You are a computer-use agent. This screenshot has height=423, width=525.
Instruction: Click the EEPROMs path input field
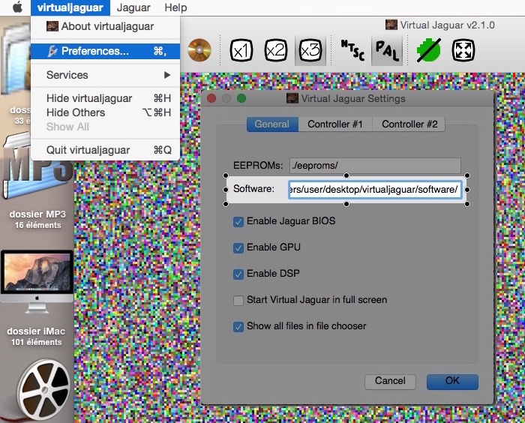click(x=374, y=165)
